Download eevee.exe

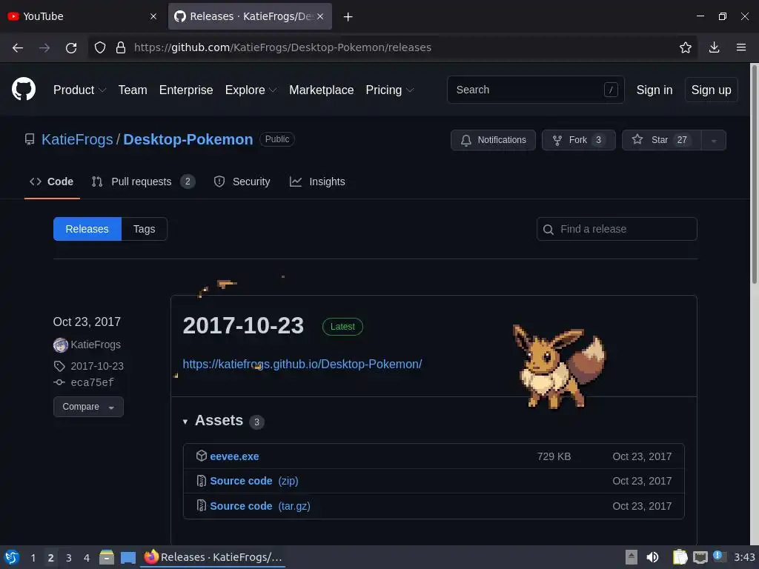(x=234, y=456)
